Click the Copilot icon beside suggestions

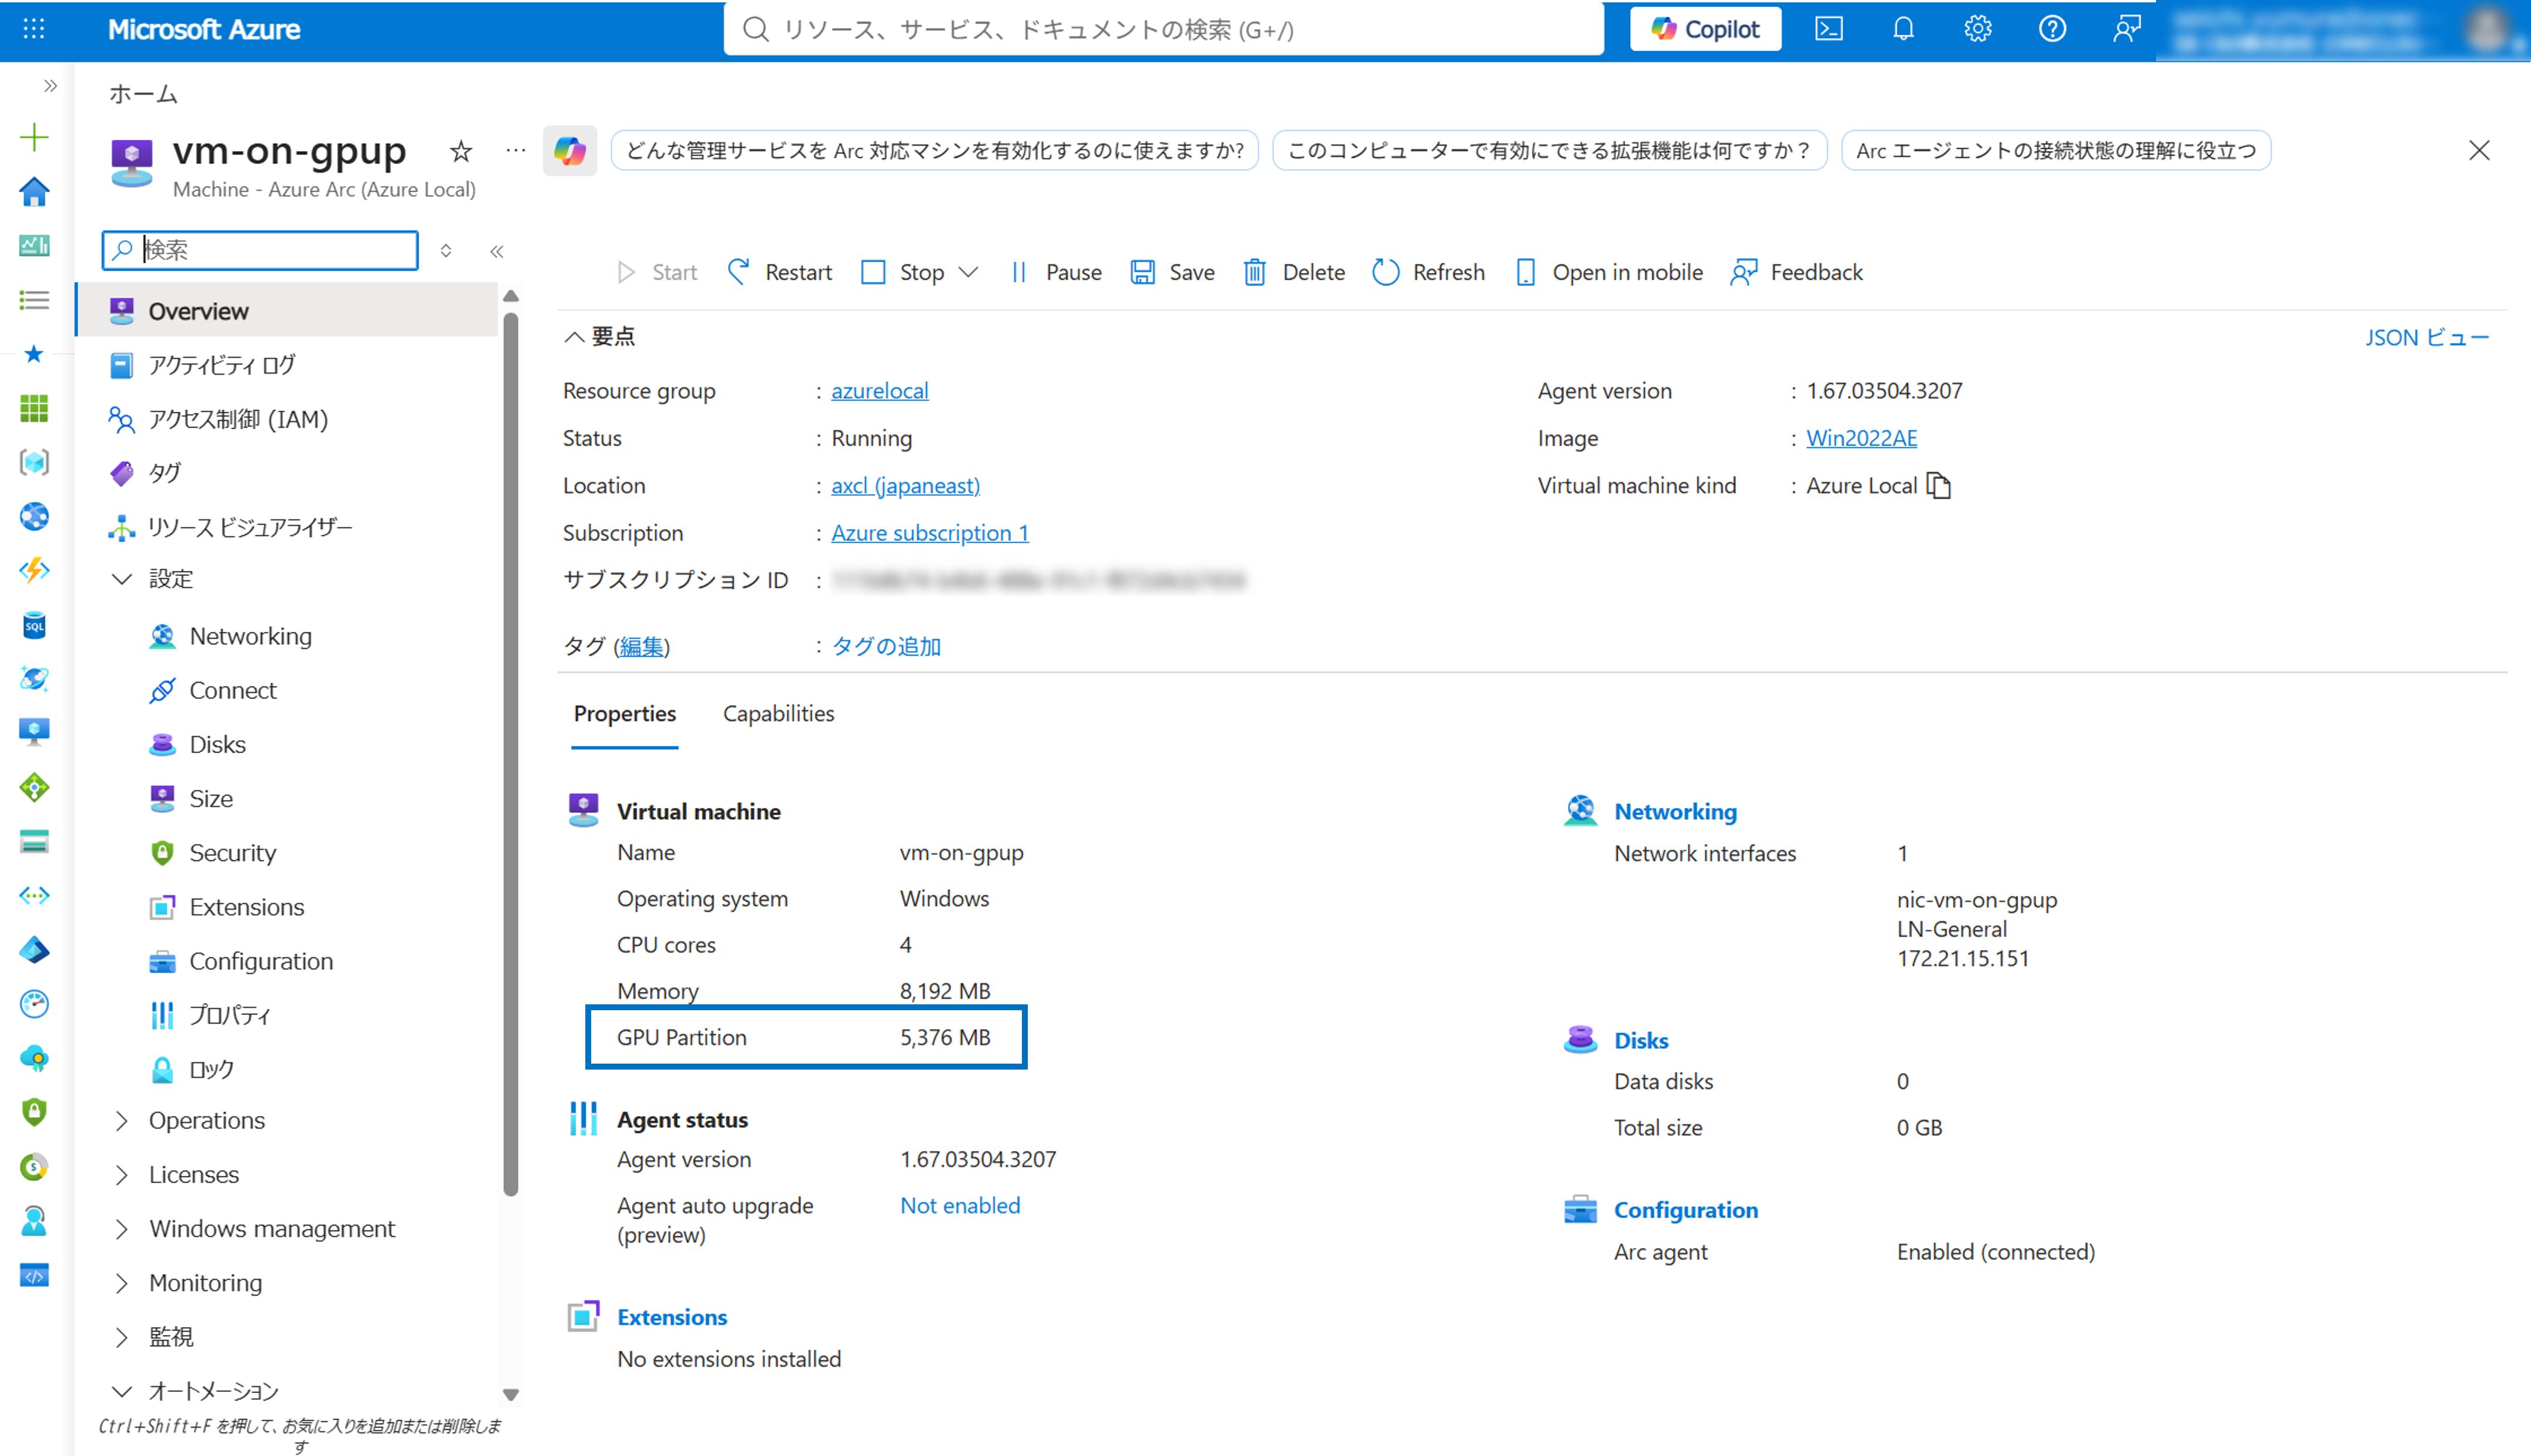click(570, 151)
